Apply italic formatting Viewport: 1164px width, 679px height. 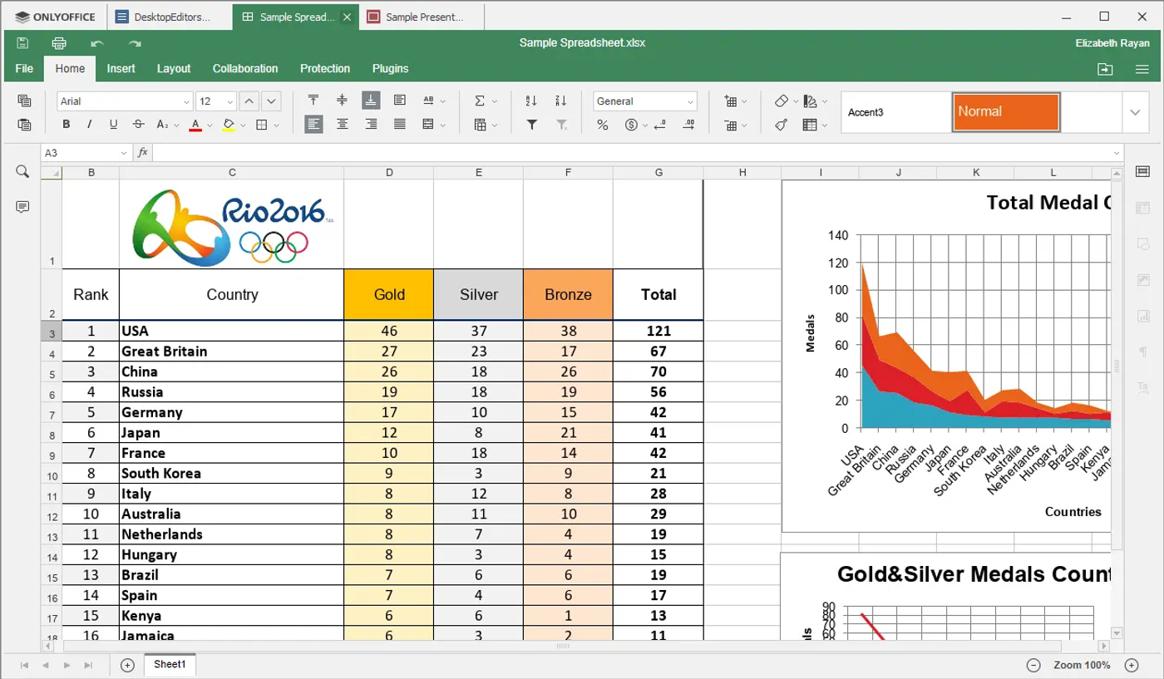coord(89,123)
